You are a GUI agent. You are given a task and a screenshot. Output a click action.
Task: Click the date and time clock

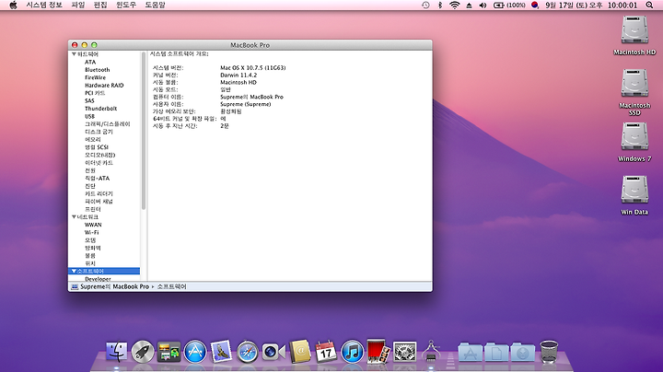coord(591,6)
